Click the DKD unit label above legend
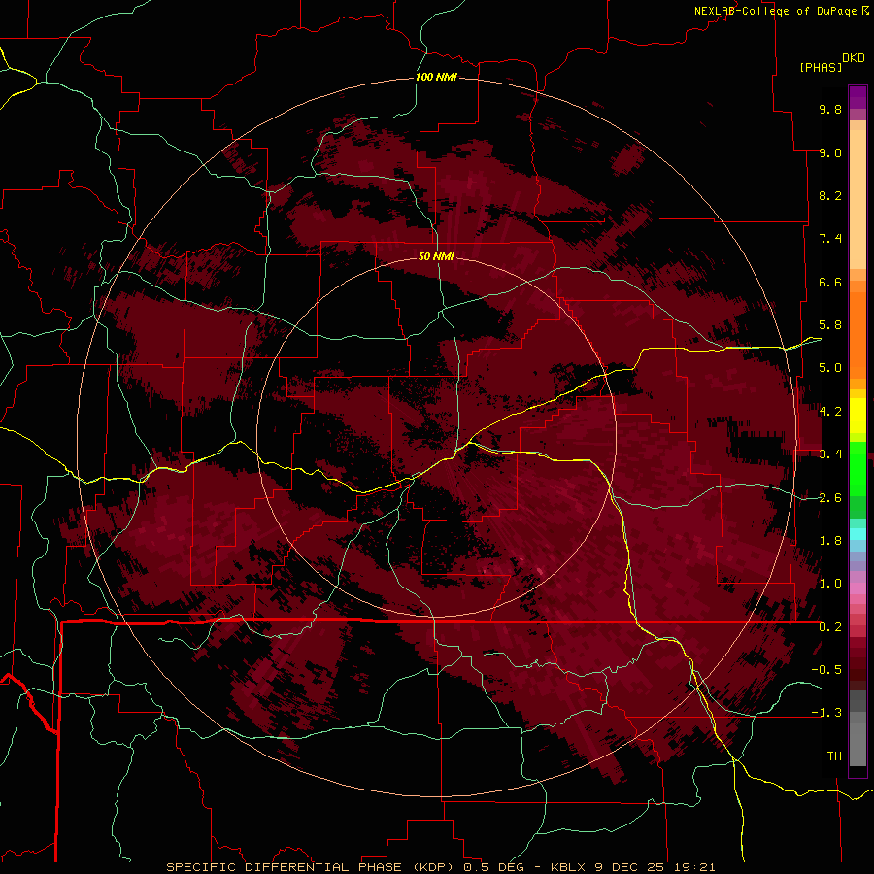874x874 pixels. point(854,58)
